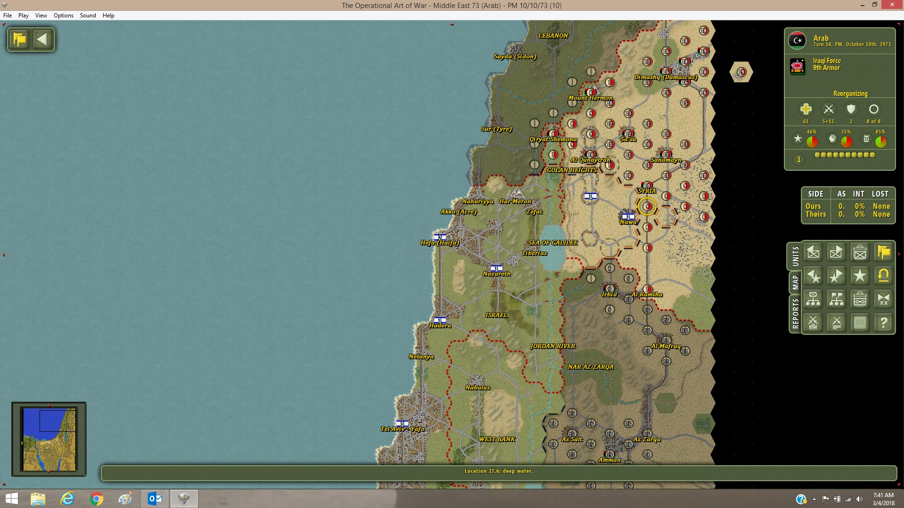Click the yellow flags end-turn button at top left

20,39
